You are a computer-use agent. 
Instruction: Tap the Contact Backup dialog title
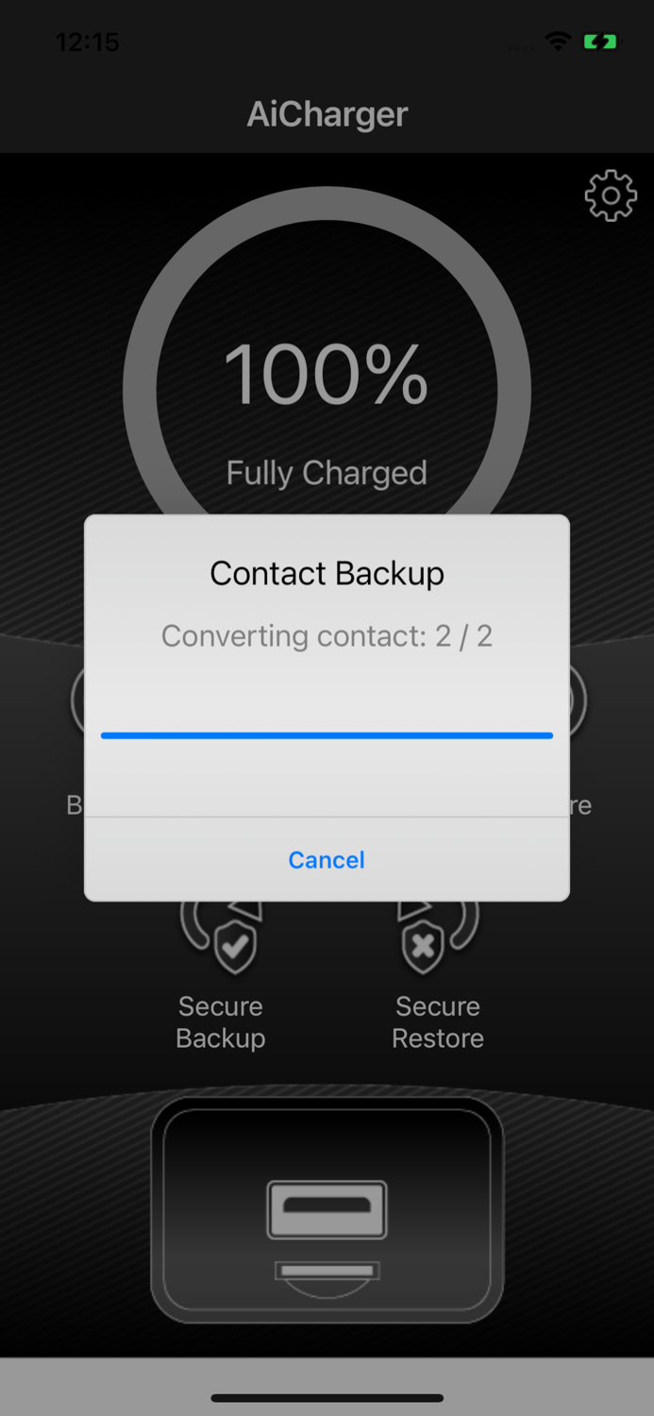coord(327,573)
